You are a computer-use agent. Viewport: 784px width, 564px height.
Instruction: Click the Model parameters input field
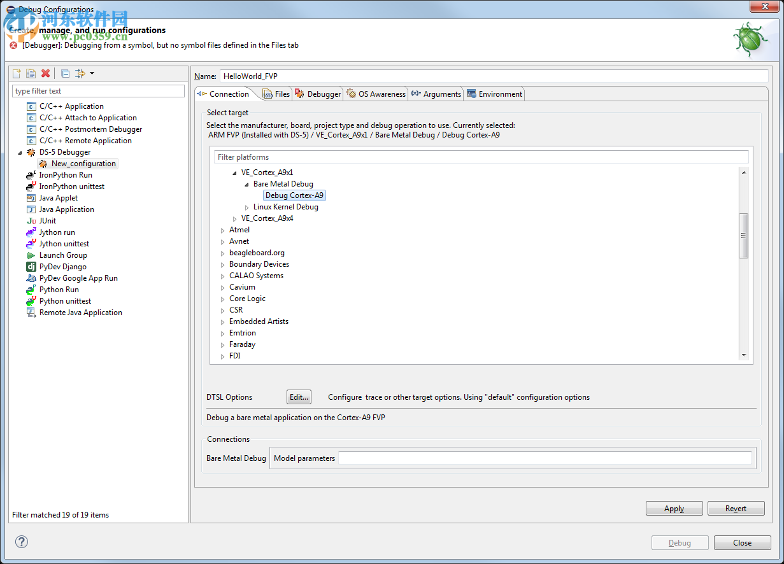point(545,458)
